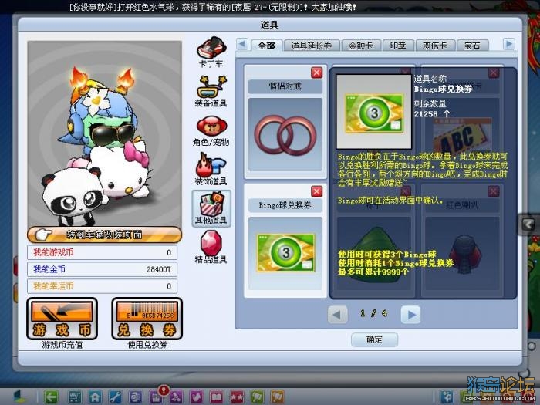Select the 其他道具 other items category
The image size is (540, 405).
(211, 209)
